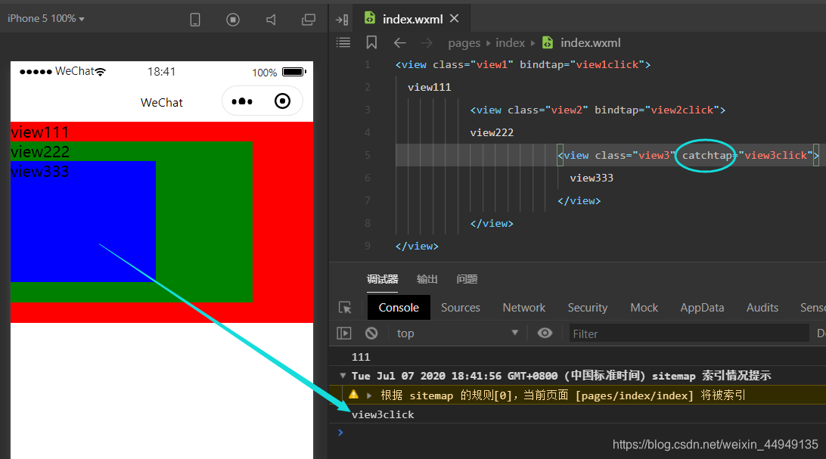Collapse the sitemap log group triangle
The height and width of the screenshot is (459, 826).
(x=343, y=375)
